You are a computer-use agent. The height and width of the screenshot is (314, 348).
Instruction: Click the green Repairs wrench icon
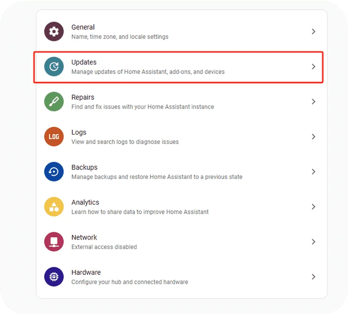tap(54, 102)
